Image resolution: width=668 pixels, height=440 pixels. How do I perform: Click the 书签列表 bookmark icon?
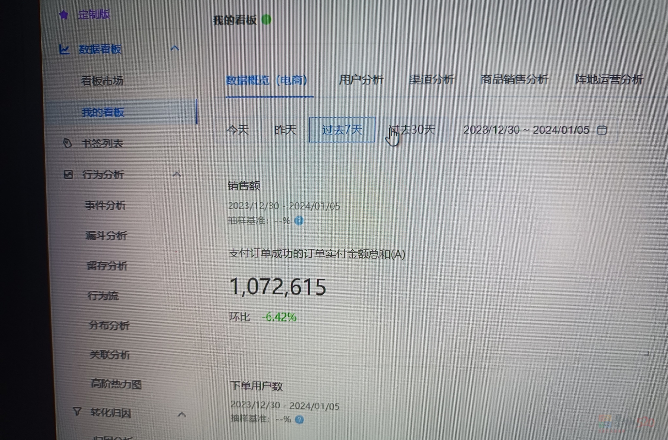[x=67, y=143]
